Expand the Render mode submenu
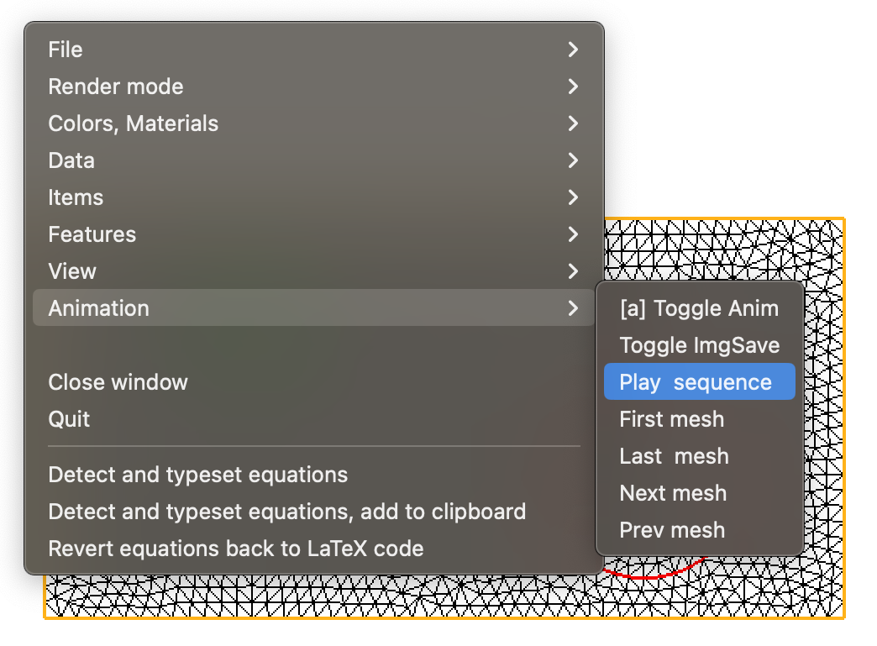 click(x=116, y=87)
